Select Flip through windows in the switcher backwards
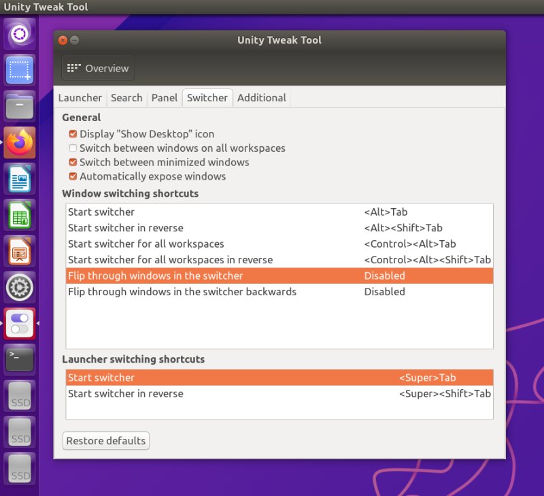The image size is (544, 496). [x=182, y=292]
